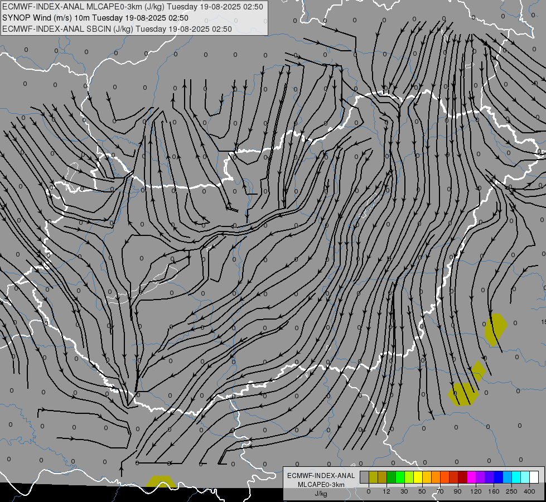Pick the pure yellow swatch in the color scale
The image size is (546, 502).
tap(418, 477)
